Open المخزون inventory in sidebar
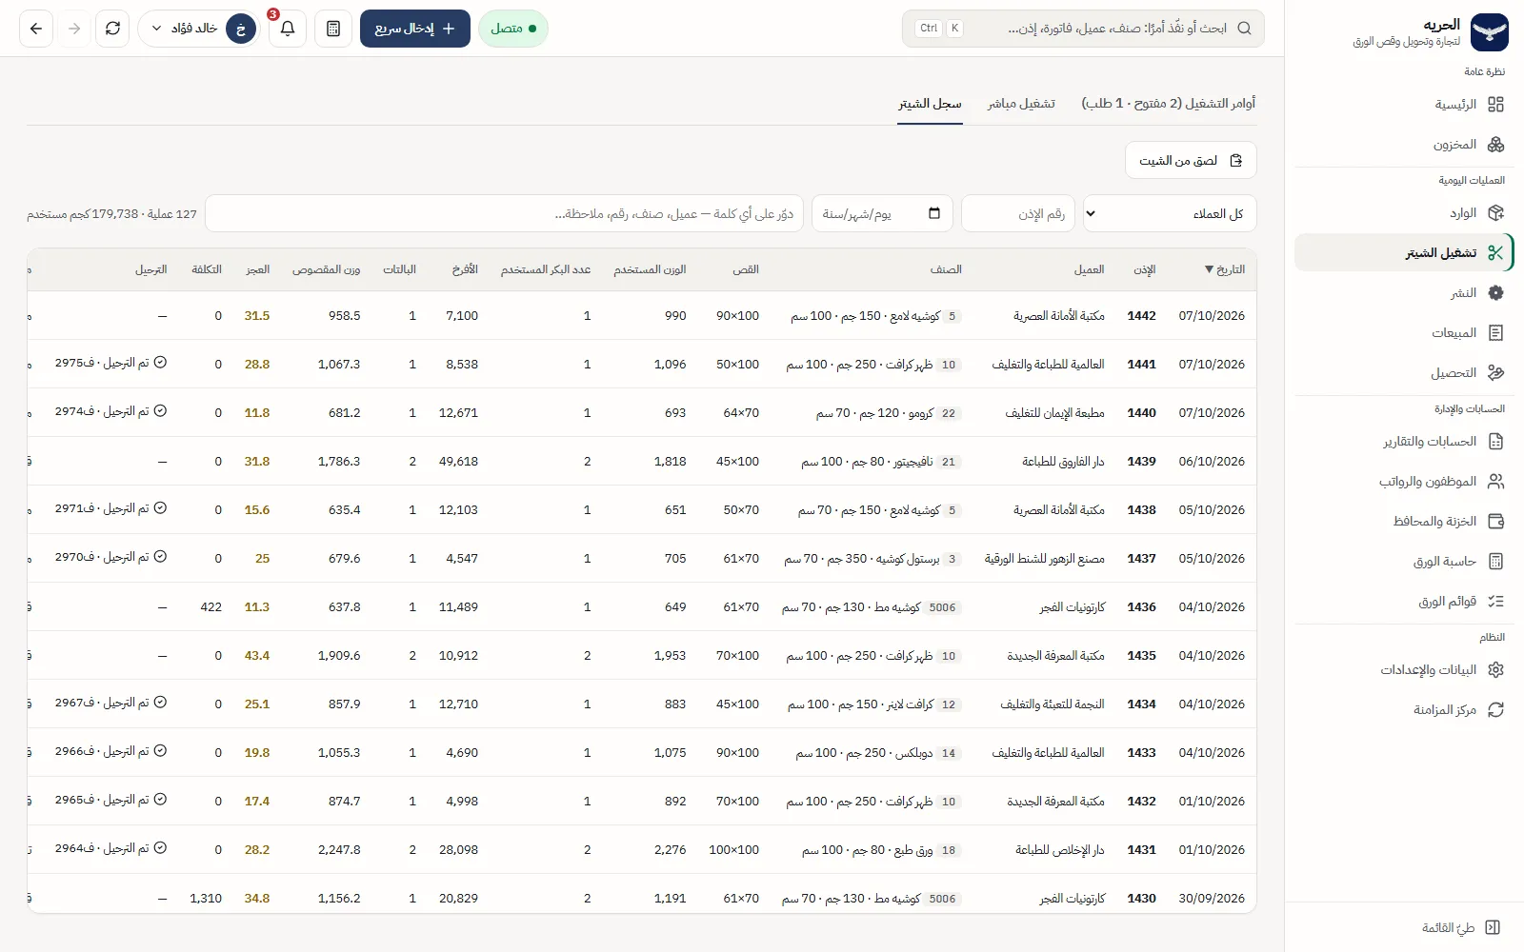The width and height of the screenshot is (1524, 952). (x=1404, y=145)
